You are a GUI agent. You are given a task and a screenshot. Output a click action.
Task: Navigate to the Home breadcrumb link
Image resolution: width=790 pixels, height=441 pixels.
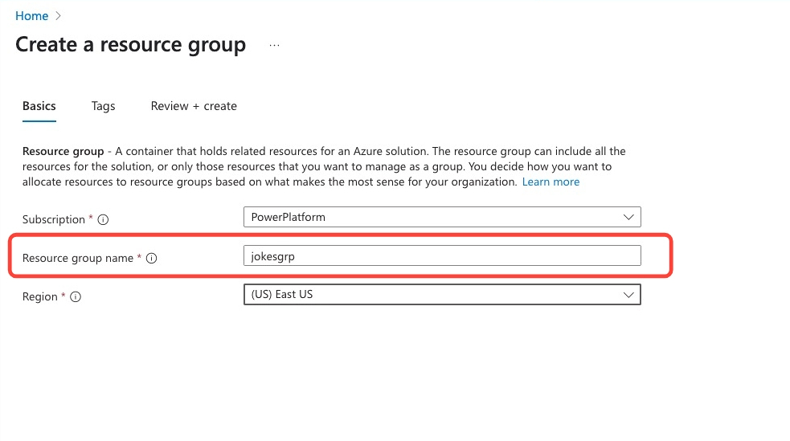(x=31, y=16)
